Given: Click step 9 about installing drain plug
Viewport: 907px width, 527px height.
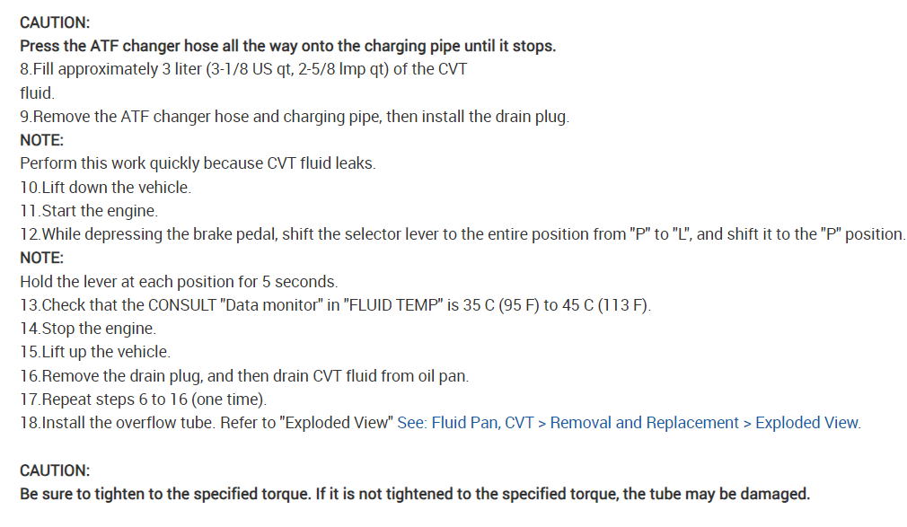Looking at the screenshot, I should point(295,117).
